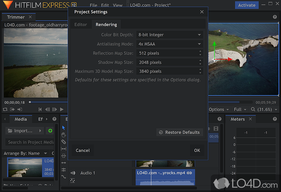Image resolution: width=281 pixels, height=192 pixels.
Task: Expand the Import button arrow
Action: (40, 131)
